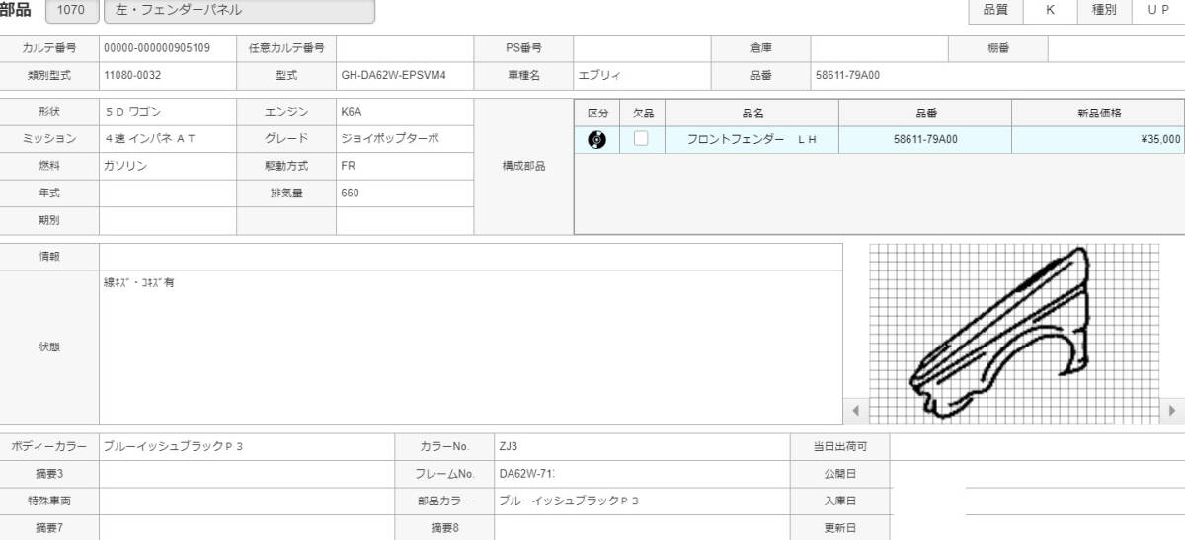Click the ¥35,000 price cell
The image size is (1185, 540).
click(x=1098, y=139)
